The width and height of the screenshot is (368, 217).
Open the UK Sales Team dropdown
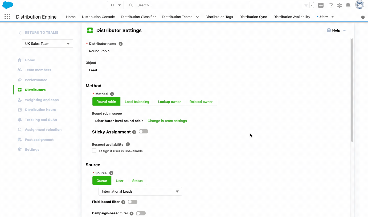47,44
